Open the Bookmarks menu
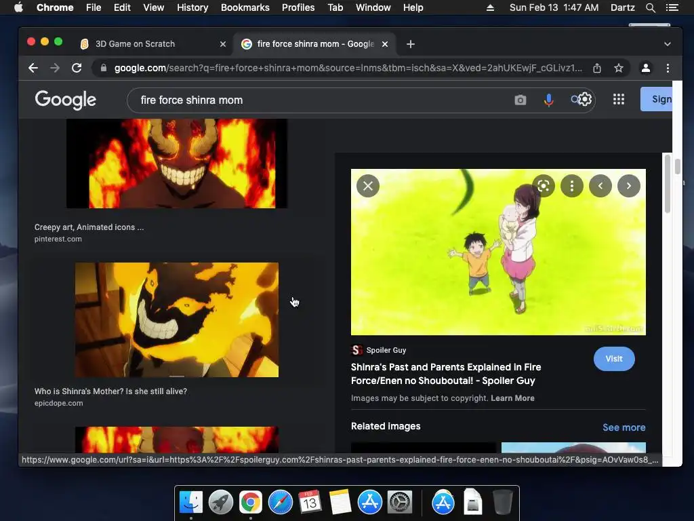Viewport: 694px width, 521px height. pos(245,7)
